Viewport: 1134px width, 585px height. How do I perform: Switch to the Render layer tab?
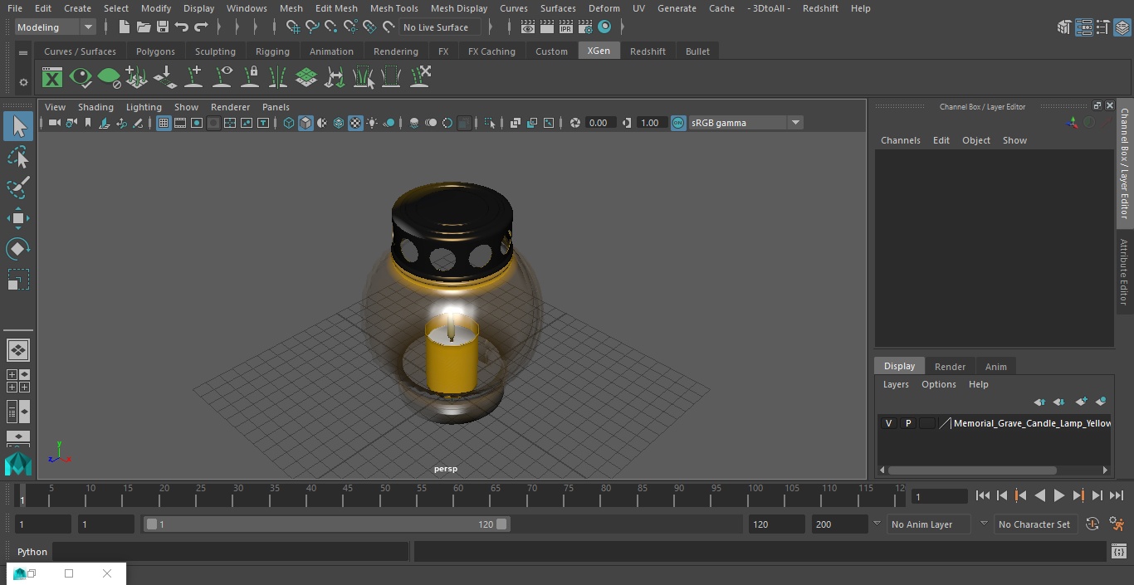coord(950,367)
